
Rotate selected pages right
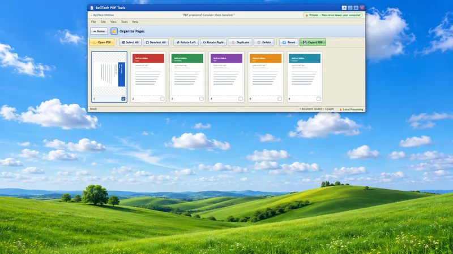click(213, 42)
